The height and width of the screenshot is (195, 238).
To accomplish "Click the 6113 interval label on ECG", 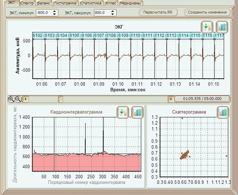I will 171,36.
